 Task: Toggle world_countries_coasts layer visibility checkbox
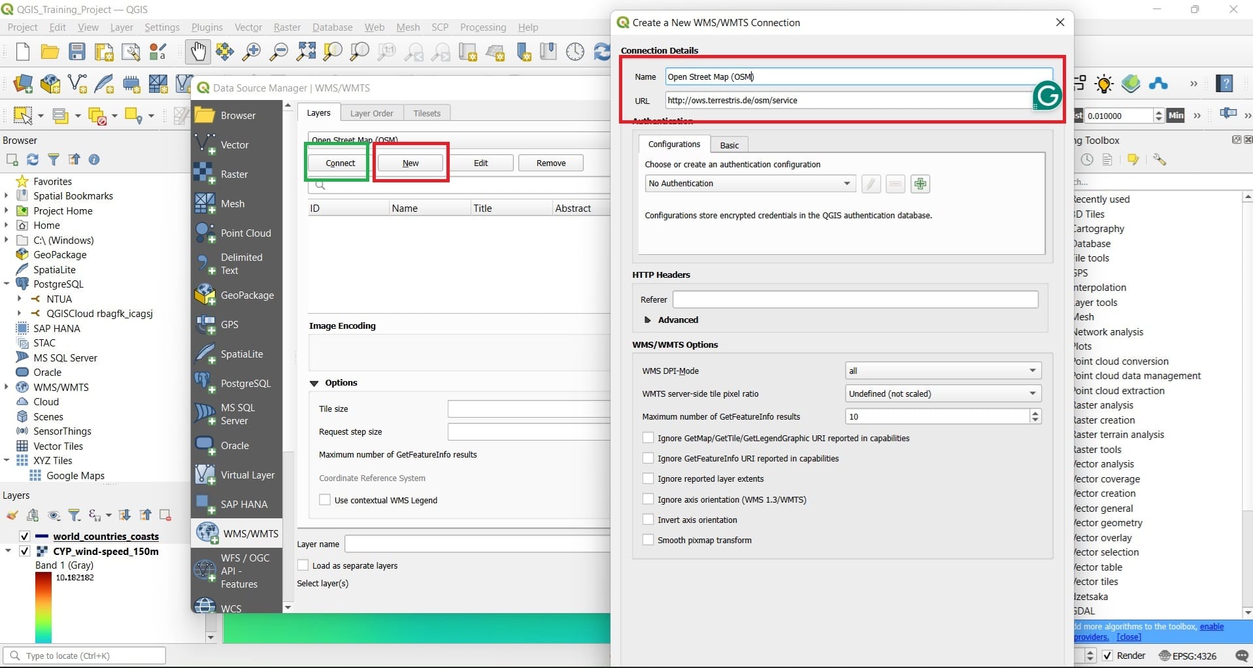click(x=24, y=537)
